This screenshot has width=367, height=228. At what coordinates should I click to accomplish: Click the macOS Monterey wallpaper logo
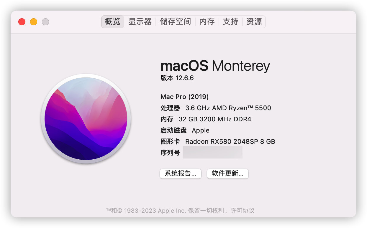[86, 118]
